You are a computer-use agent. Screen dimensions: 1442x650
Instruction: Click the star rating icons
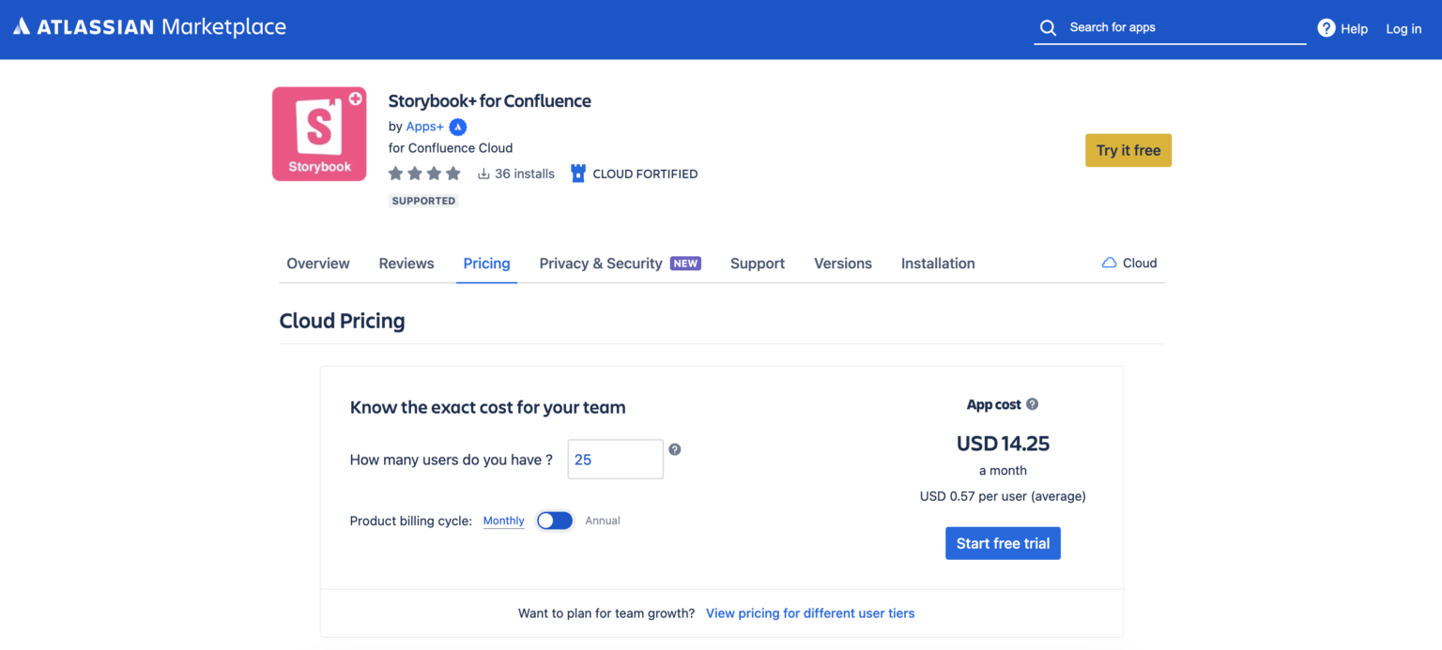pos(424,174)
